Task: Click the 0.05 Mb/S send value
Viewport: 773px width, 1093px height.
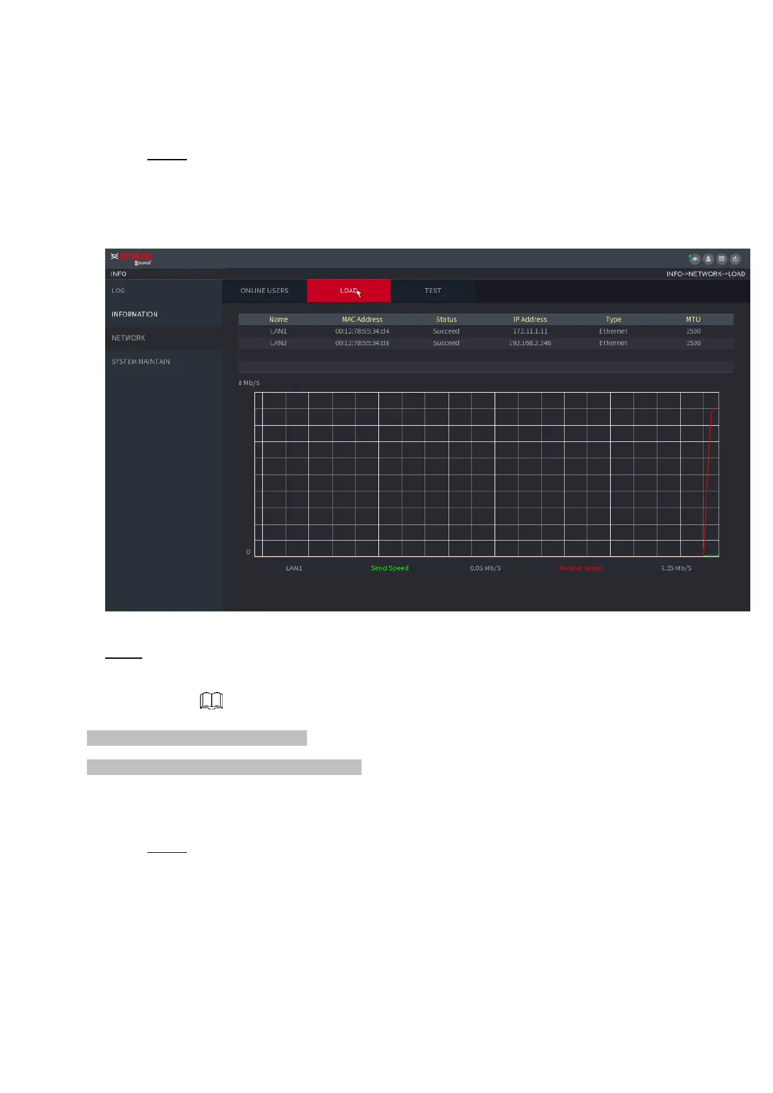Action: [485, 568]
